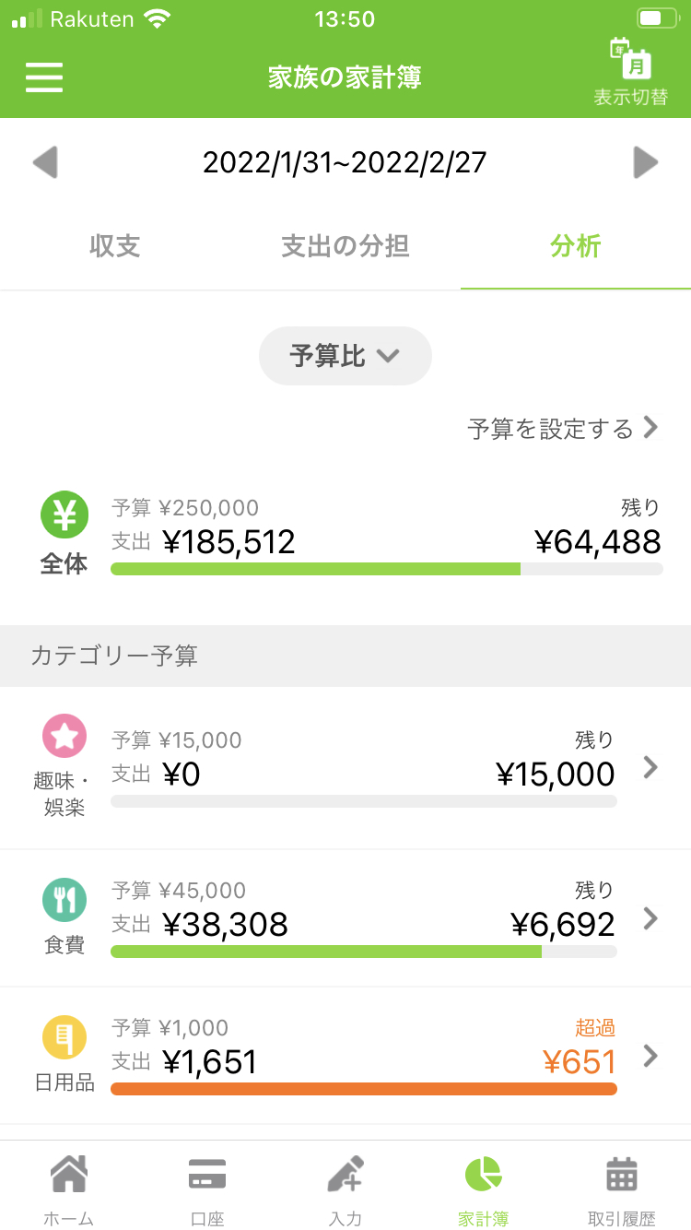Image resolution: width=691 pixels, height=1230 pixels.
Task: Tap the orange 日用品 over-budget progress bar
Action: click(x=364, y=1089)
